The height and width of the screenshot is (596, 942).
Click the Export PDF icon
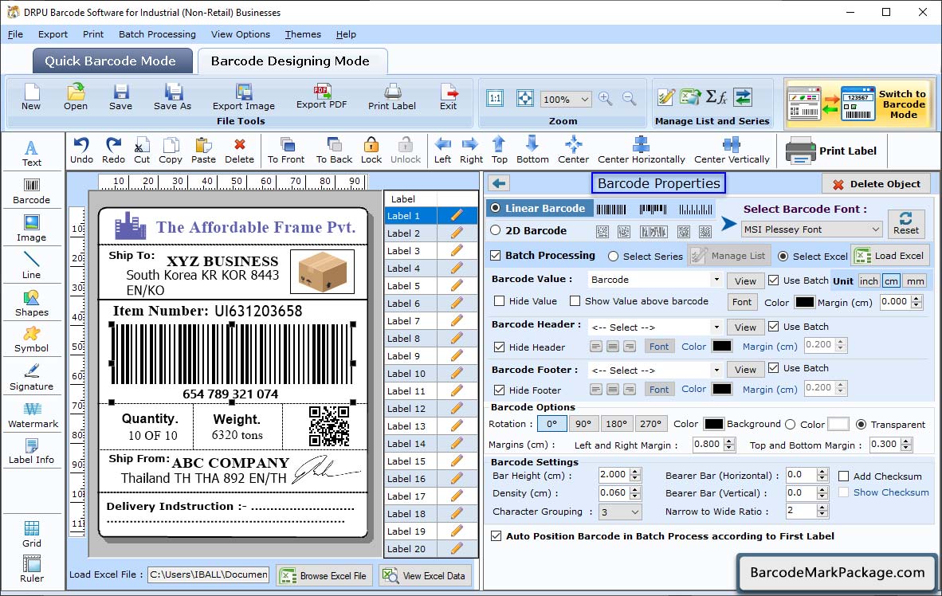click(322, 96)
